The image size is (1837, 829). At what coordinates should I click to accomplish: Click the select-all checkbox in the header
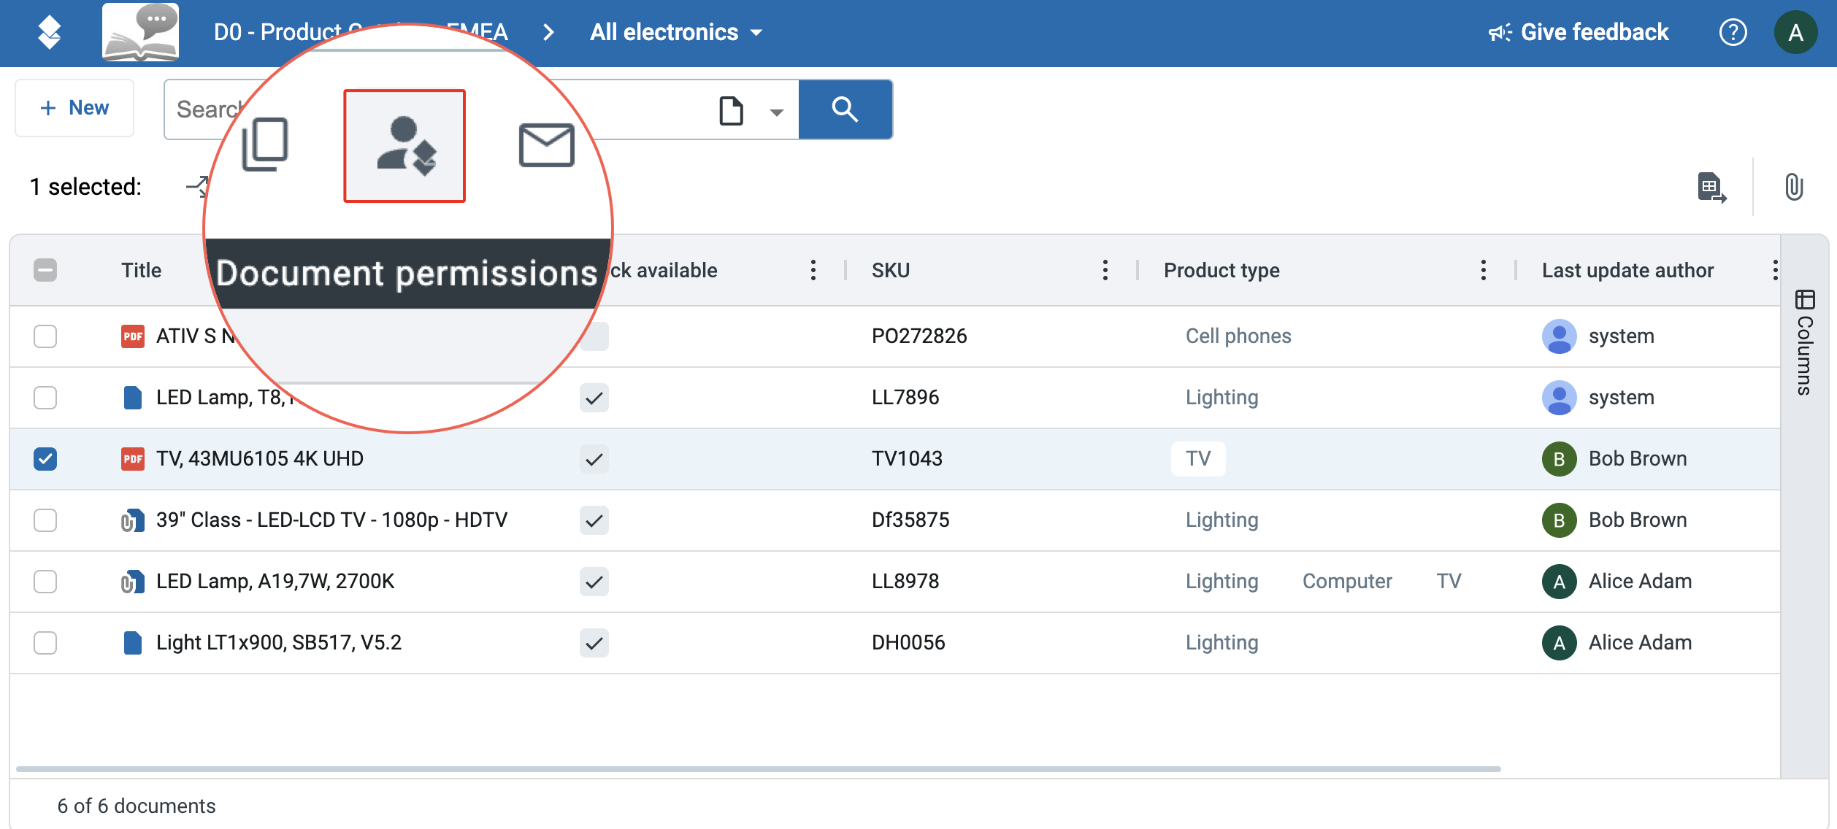(x=46, y=270)
